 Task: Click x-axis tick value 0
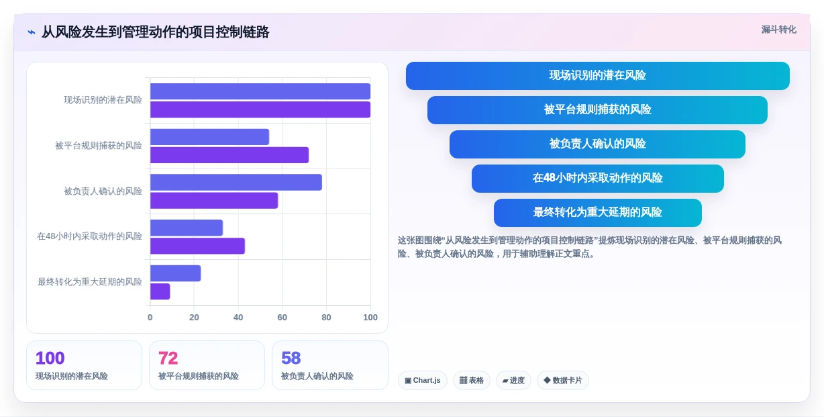[150, 318]
